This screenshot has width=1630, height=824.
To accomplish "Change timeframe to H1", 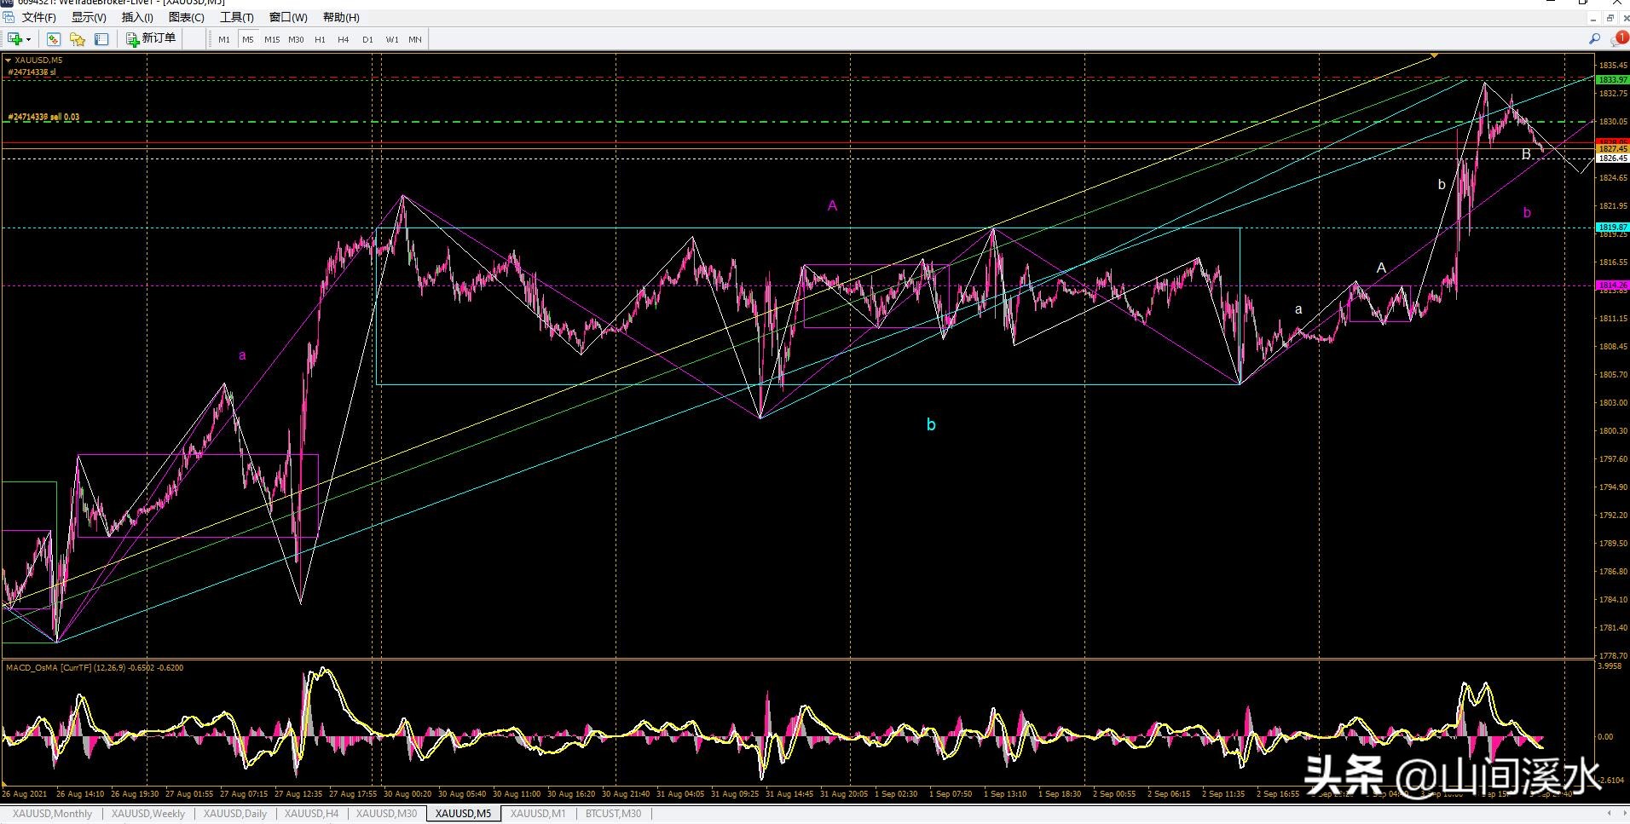I will (320, 39).
